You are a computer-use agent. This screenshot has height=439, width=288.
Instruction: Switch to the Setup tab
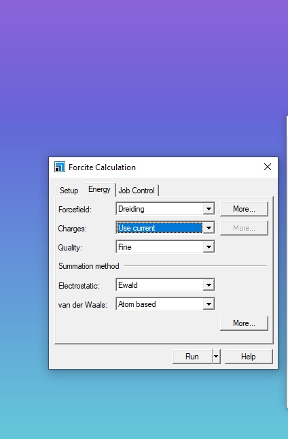(x=69, y=191)
